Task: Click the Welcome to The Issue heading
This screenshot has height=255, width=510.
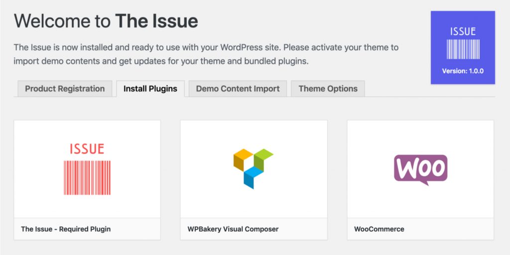Action: [x=106, y=21]
